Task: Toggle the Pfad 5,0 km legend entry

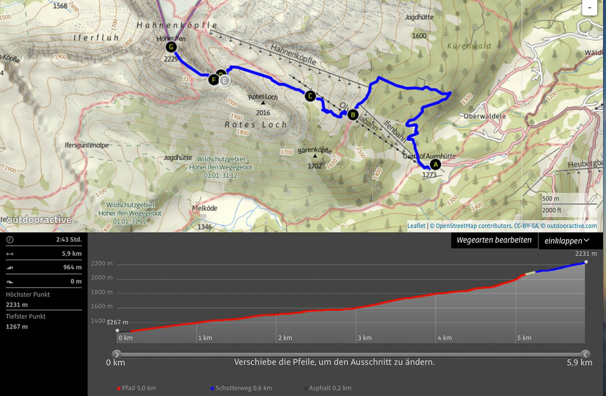Action: 137,388
